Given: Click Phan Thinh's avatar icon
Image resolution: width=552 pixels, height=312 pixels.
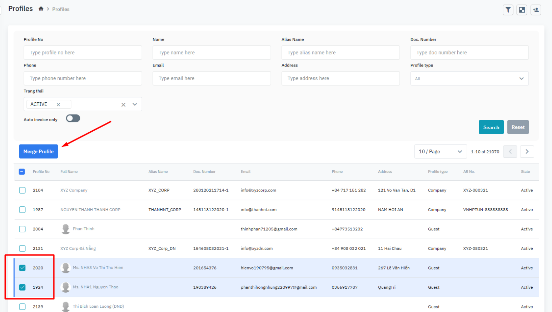Looking at the screenshot, I should tap(65, 229).
